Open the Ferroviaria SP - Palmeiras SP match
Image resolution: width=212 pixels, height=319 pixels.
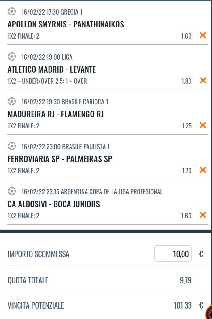[x=60, y=159]
